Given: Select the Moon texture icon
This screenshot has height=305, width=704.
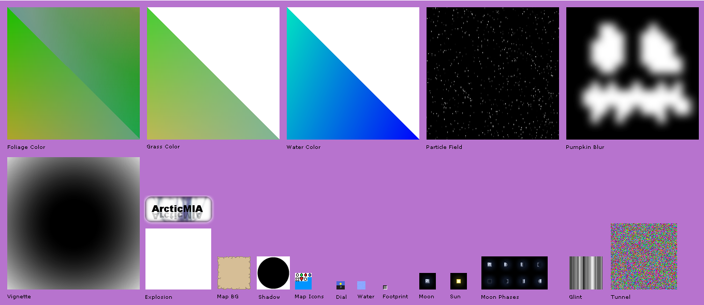Looking at the screenshot, I should click(428, 281).
